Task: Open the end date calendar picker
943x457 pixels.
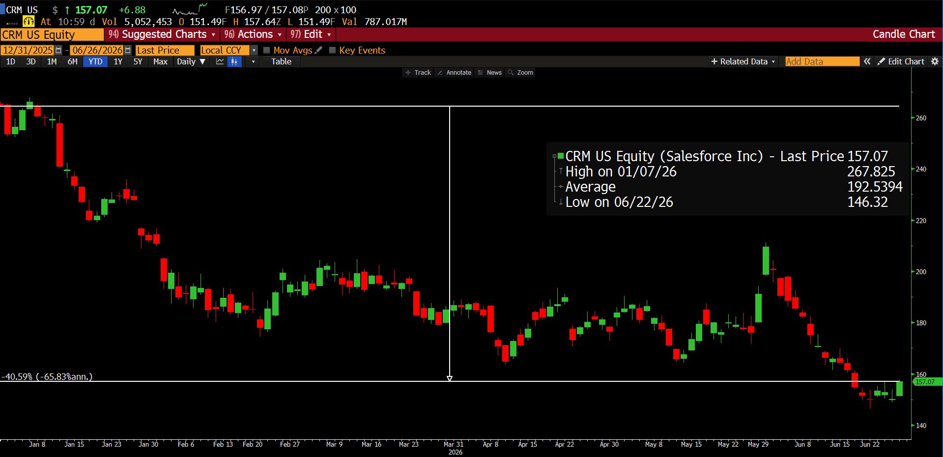Action: click(128, 50)
